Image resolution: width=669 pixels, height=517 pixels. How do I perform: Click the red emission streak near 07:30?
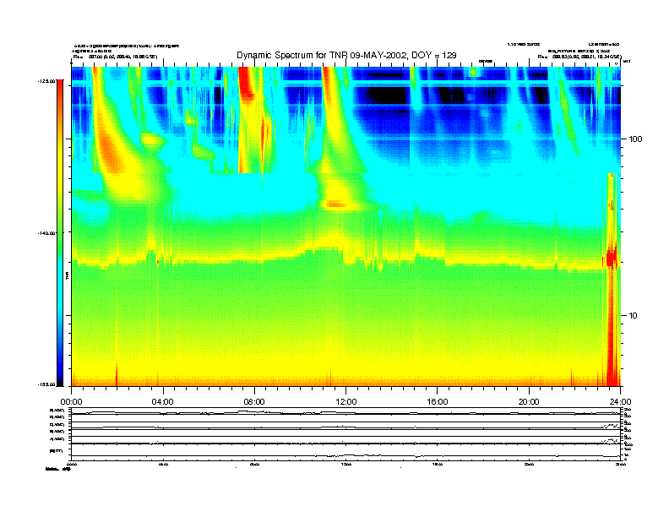[x=246, y=83]
